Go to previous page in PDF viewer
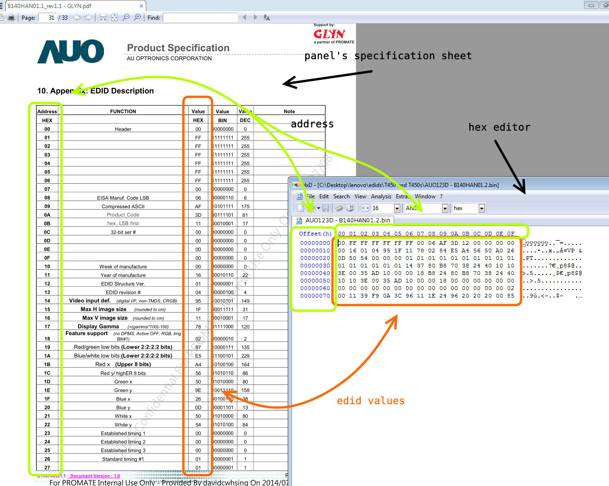This screenshot has width=609, height=486. tap(77, 17)
